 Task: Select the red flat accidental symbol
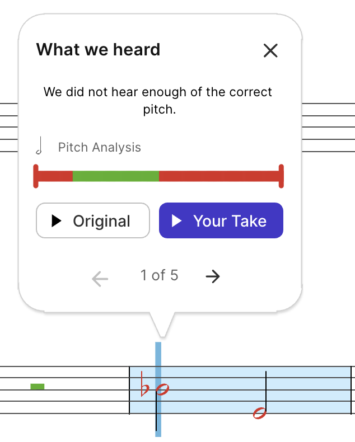[x=144, y=385]
